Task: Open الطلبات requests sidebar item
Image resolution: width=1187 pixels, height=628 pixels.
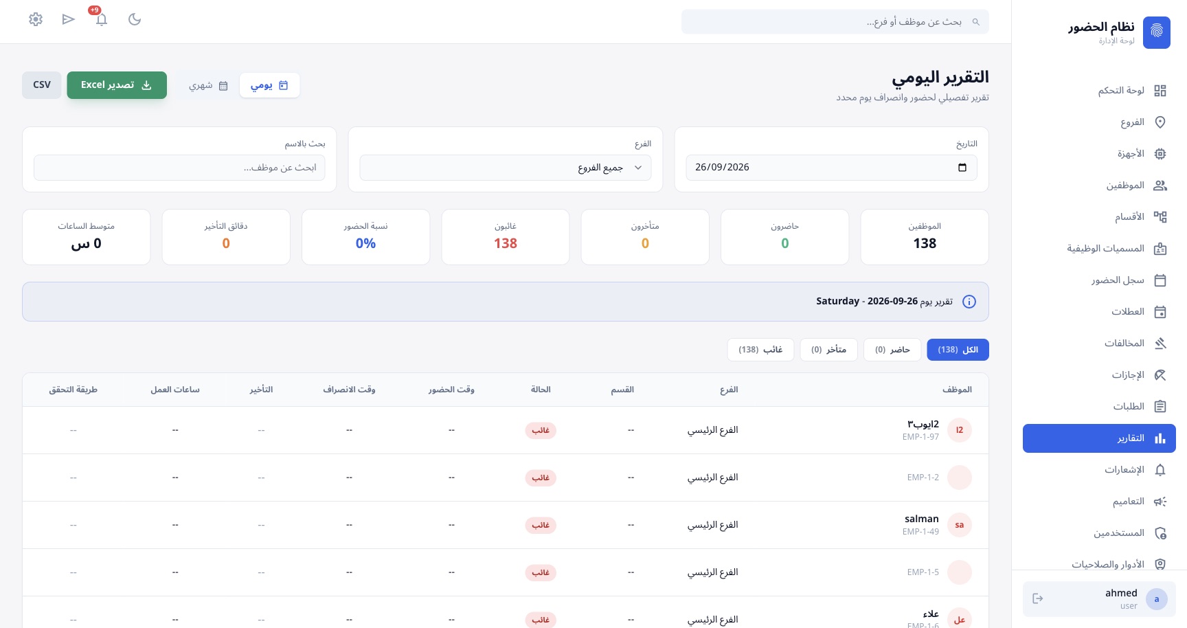Action: 1099,407
